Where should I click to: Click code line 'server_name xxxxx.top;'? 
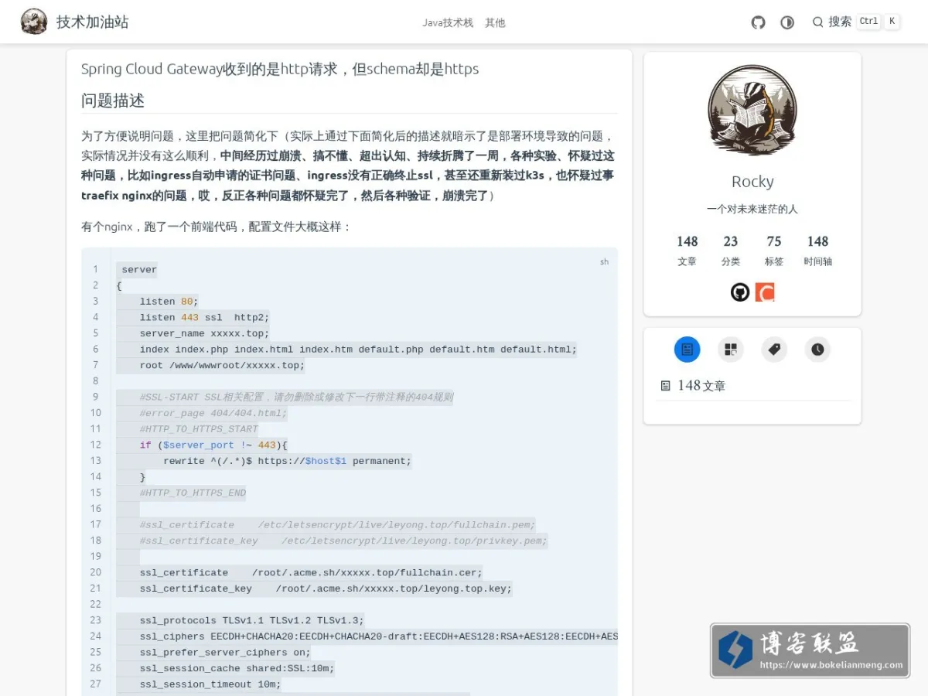tap(204, 333)
